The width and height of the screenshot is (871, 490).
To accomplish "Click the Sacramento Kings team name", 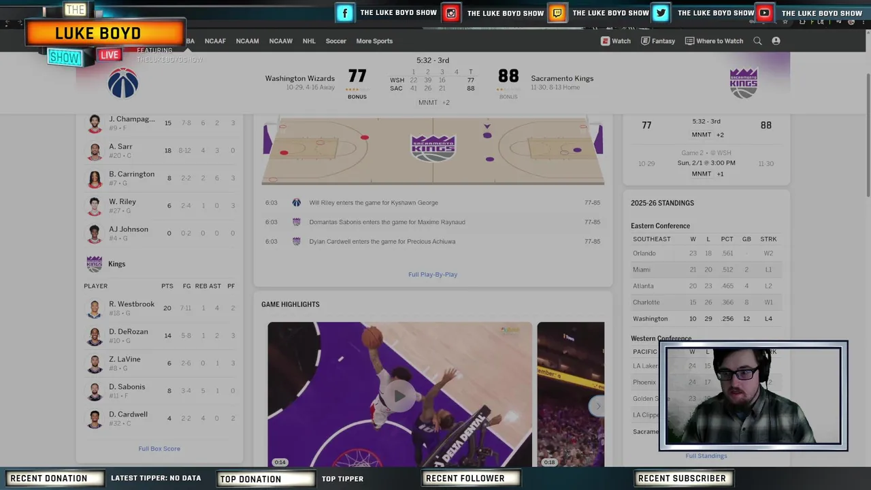I will (562, 78).
